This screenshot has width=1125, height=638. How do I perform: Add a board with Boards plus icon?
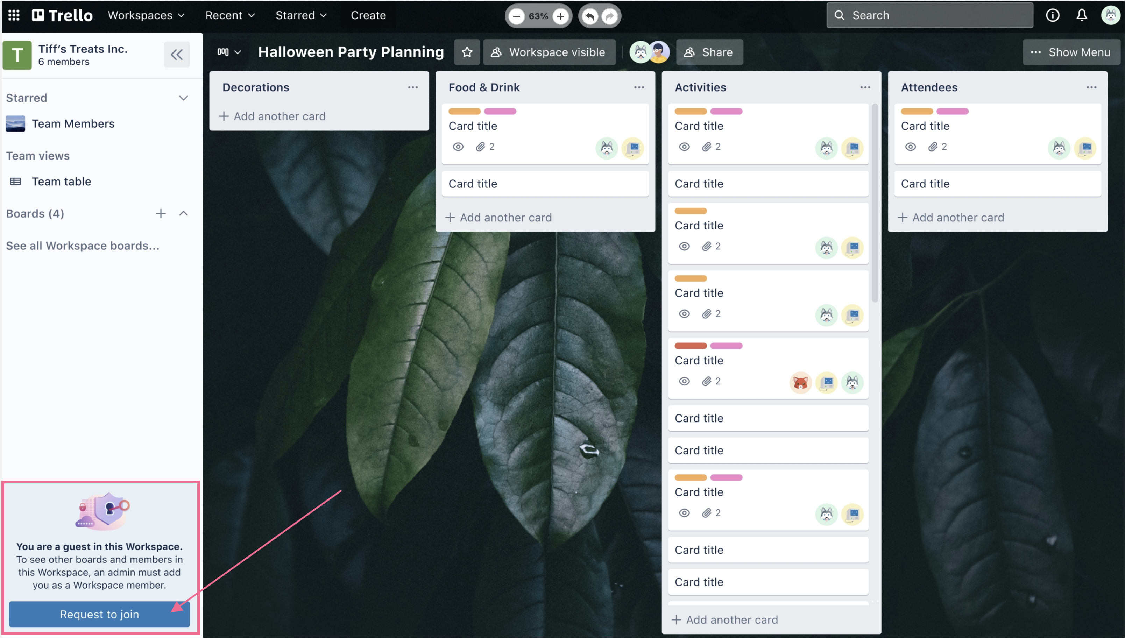(161, 213)
